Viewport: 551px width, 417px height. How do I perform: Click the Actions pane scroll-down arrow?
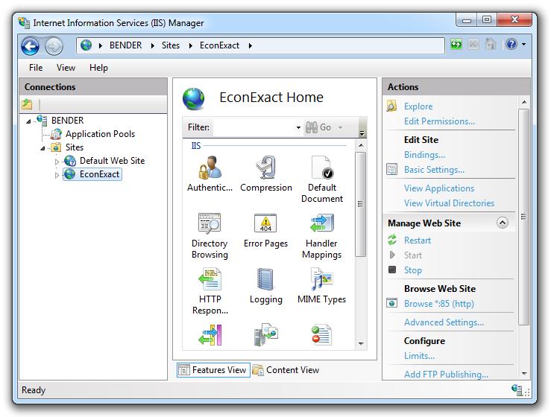coord(523,374)
